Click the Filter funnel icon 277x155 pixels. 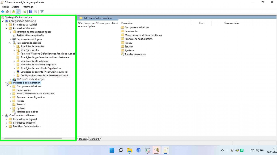point(42,12)
